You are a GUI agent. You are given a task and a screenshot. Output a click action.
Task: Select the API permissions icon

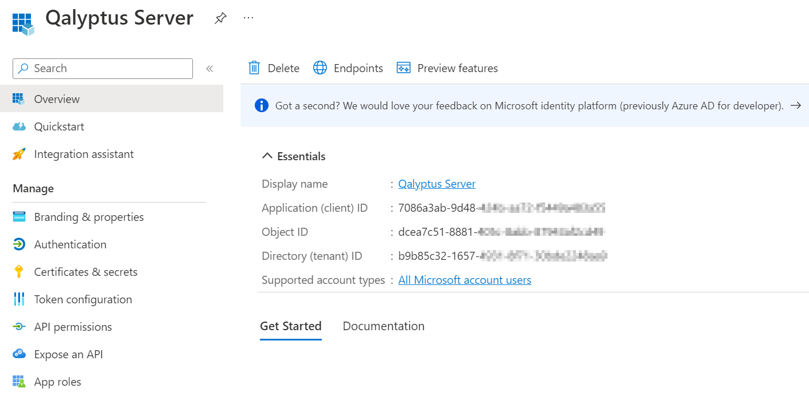click(19, 327)
